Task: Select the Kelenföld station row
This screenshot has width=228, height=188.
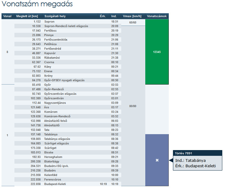Action: click(68, 175)
